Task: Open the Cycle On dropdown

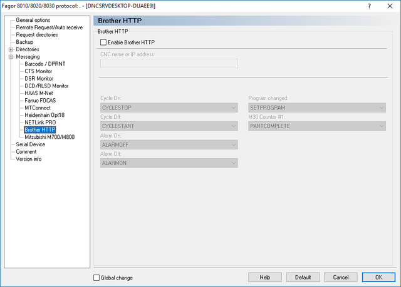Action: (x=169, y=108)
